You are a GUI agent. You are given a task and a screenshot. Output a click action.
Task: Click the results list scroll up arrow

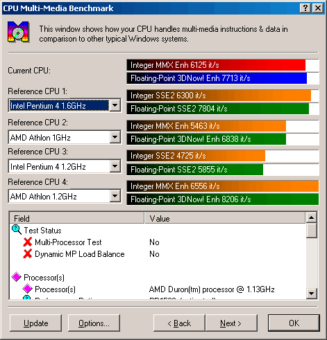point(312,217)
